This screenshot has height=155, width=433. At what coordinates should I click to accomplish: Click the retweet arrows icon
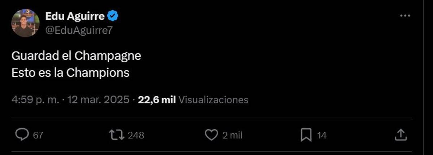[x=117, y=135]
